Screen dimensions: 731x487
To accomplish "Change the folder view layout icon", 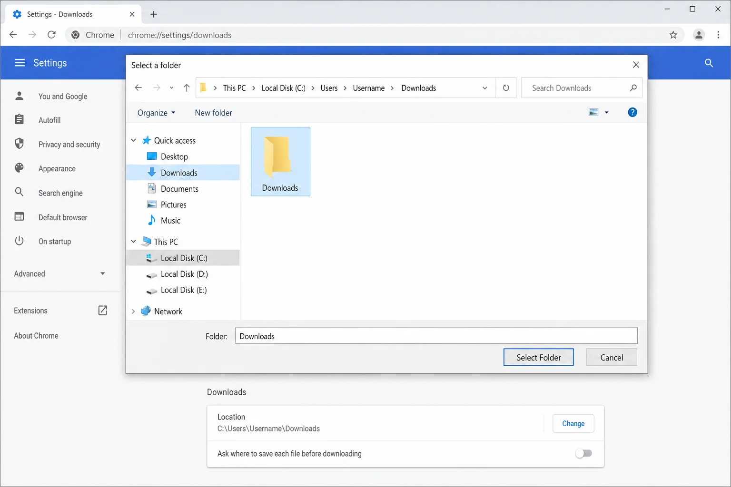I will (593, 112).
